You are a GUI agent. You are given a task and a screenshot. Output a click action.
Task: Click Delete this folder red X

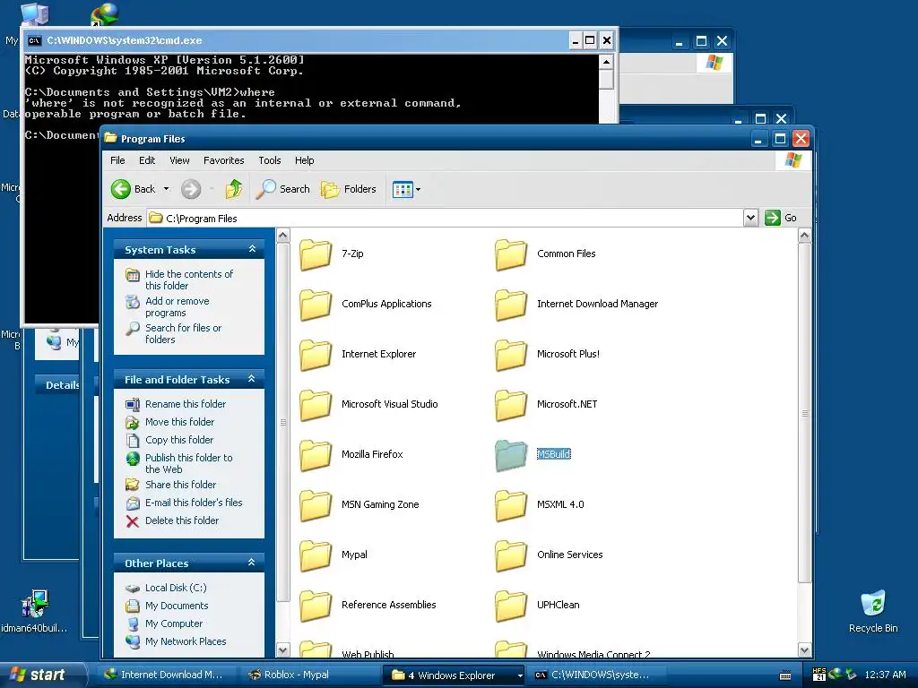(133, 520)
